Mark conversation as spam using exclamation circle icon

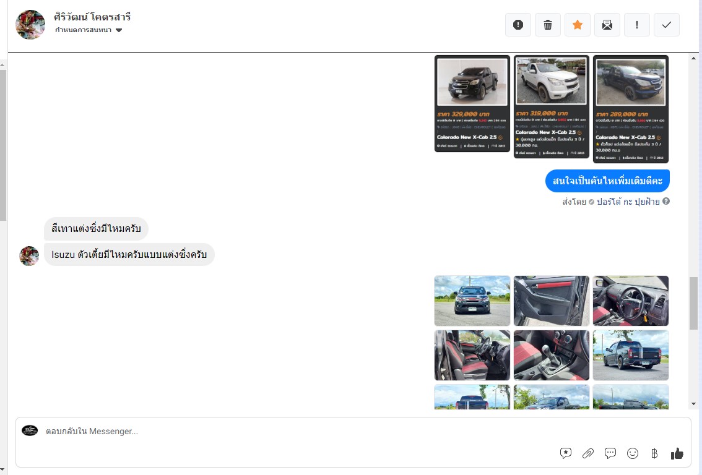tap(518, 25)
